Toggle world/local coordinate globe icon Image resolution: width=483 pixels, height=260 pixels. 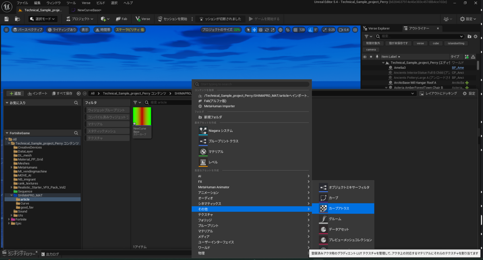pos(281,30)
